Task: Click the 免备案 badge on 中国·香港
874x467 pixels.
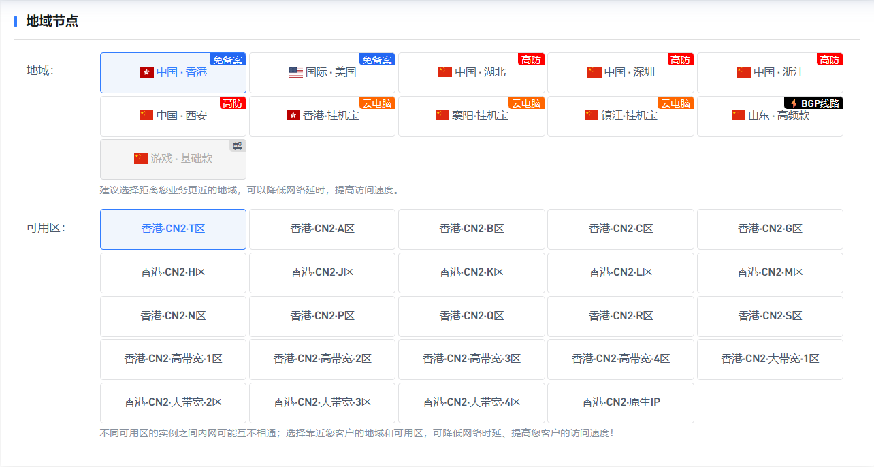Action: 228,59
